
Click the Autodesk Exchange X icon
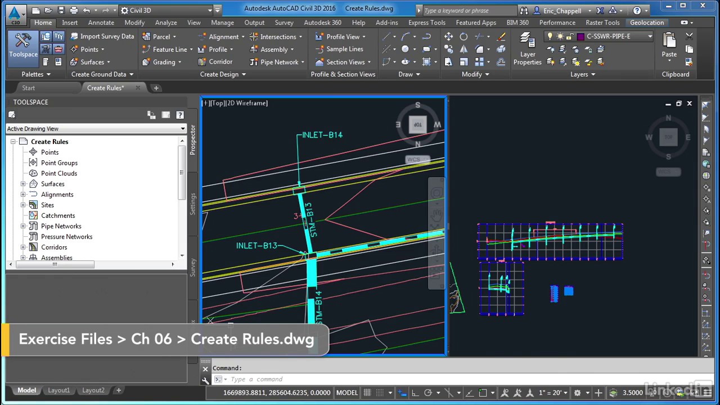600,10
